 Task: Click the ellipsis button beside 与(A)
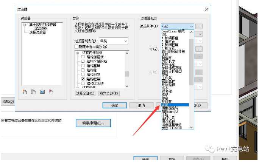click(199, 49)
